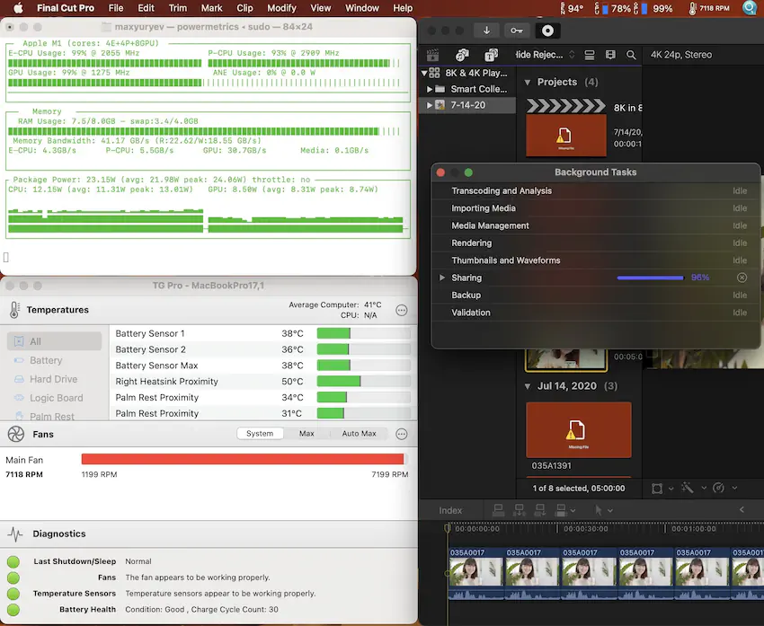This screenshot has height=626, width=764.
Task: Click the Main Fan red speed bar
Action: click(x=243, y=459)
